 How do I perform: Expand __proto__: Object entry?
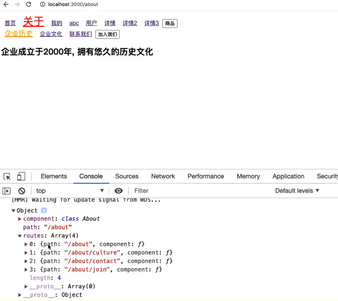point(20,295)
